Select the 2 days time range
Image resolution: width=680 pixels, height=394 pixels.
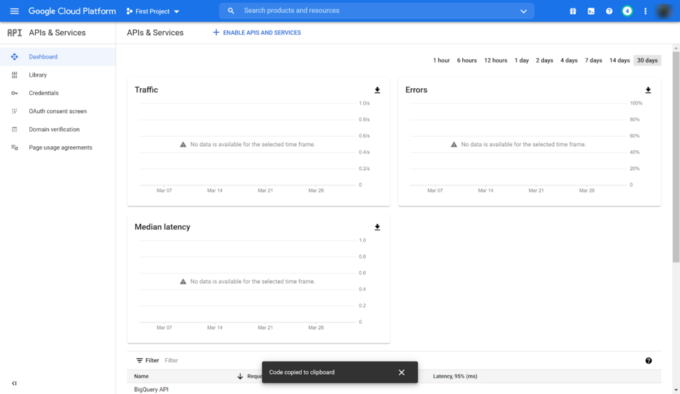[545, 60]
